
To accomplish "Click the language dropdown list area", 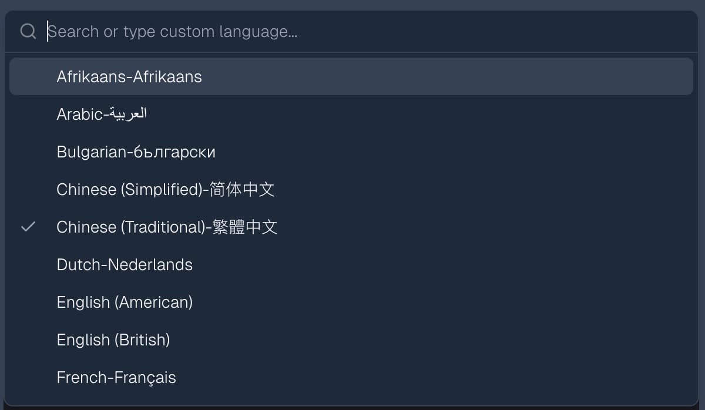I will (x=352, y=235).
